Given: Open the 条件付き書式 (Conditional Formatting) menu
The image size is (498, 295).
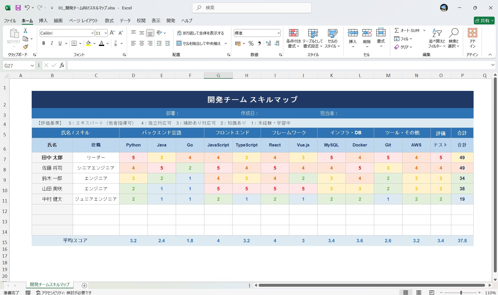Looking at the screenshot, I should (293, 38).
